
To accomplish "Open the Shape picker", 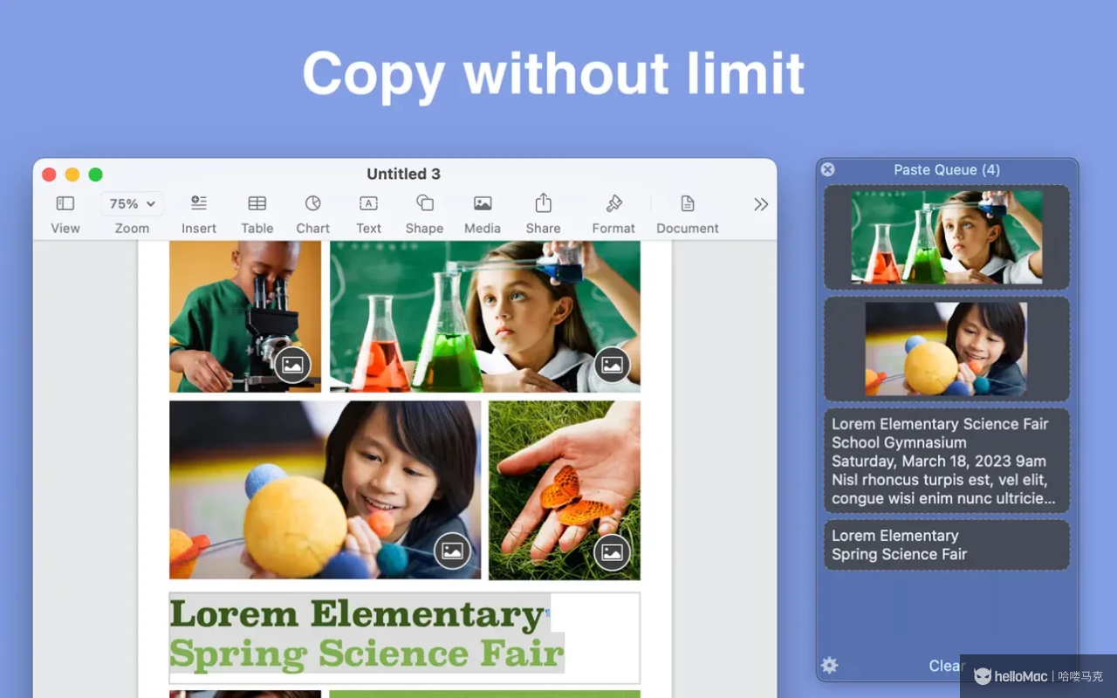I will coord(425,203).
